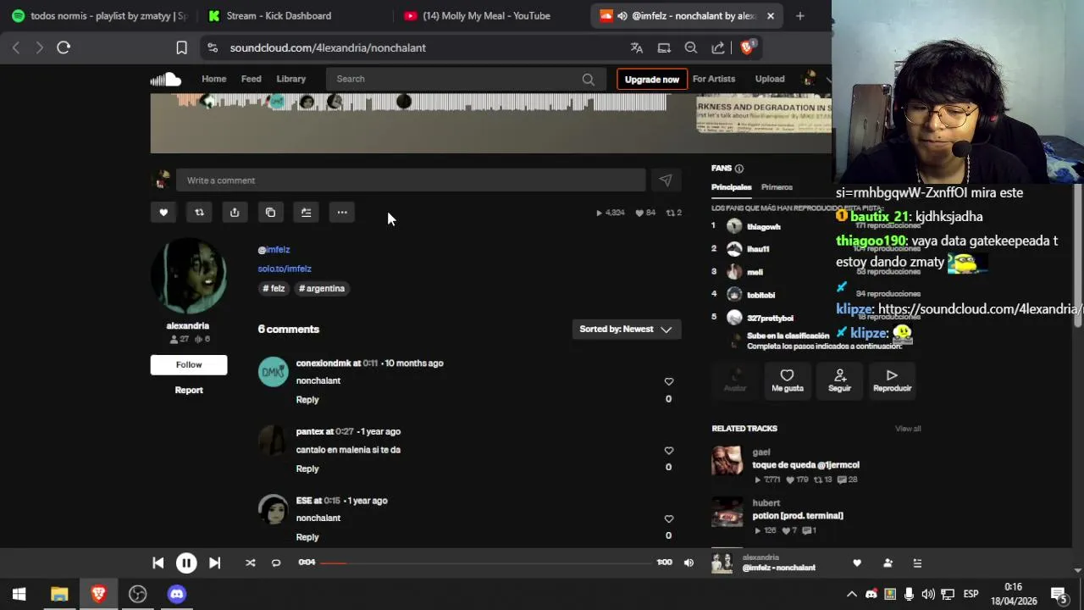Screen dimensions: 1084x610
Task: Like conexiondmk's comment
Action: click(668, 382)
